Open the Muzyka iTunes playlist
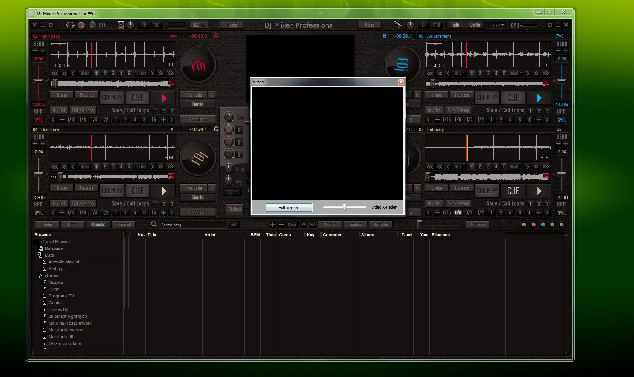 click(55, 282)
